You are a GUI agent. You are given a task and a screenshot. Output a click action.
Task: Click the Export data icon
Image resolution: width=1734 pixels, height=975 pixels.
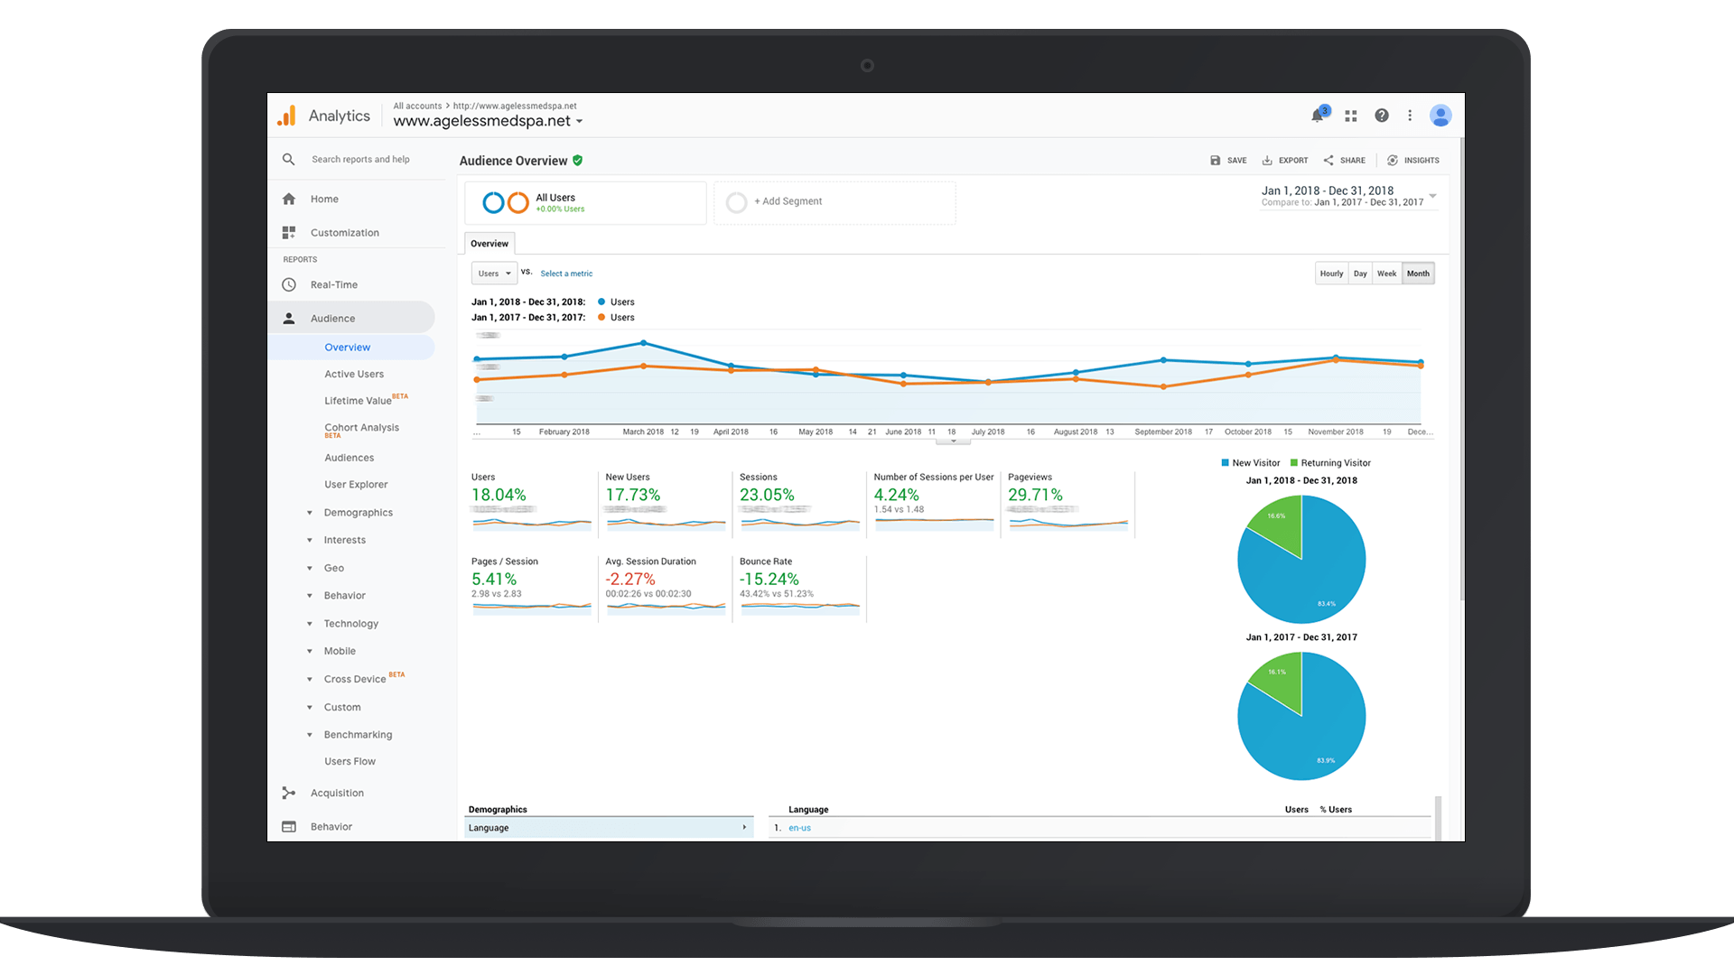pos(1284,160)
